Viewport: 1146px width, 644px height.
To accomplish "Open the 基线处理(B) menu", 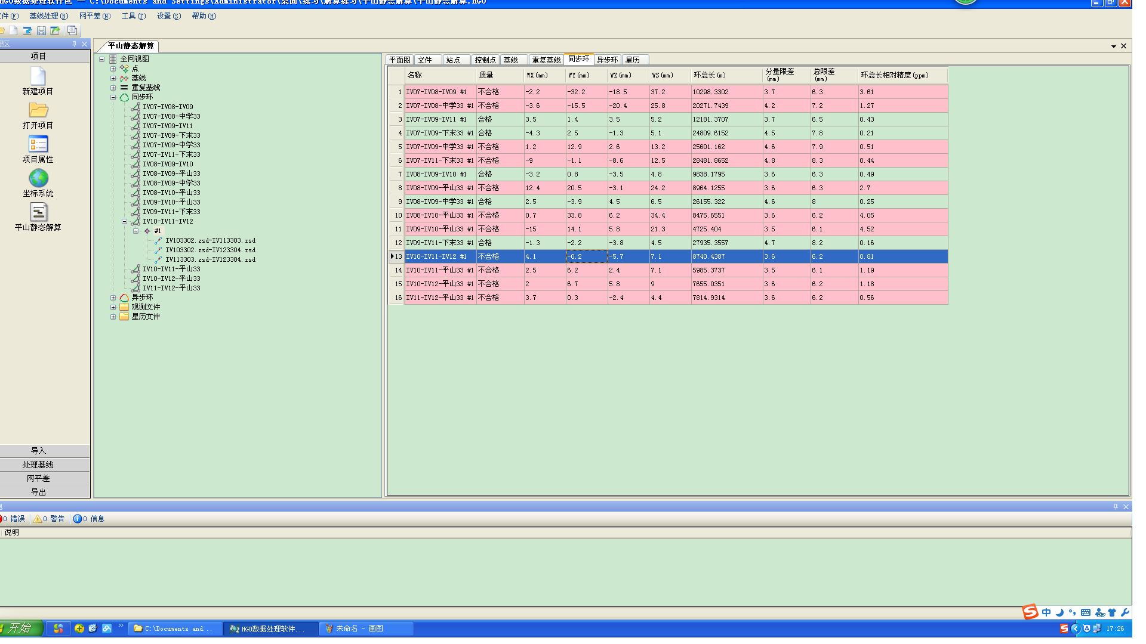I will (x=48, y=16).
